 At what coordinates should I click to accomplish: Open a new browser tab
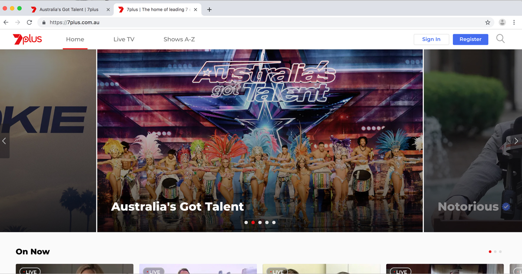click(209, 10)
